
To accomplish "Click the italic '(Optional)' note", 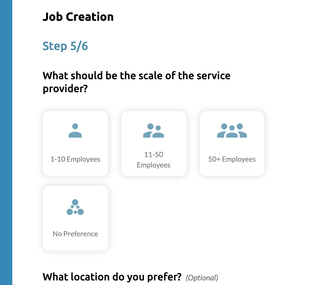I will click(202, 278).
